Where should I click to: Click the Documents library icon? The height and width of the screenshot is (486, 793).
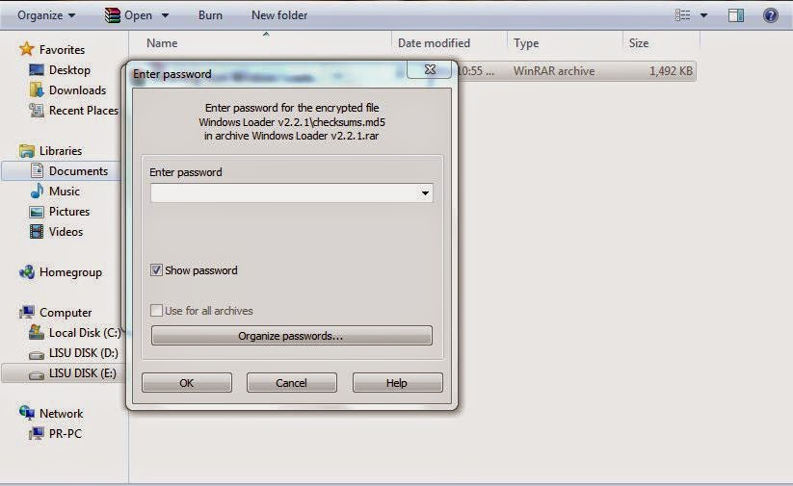(x=37, y=170)
